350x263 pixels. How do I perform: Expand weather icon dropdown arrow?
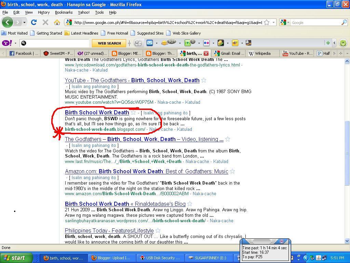click(x=179, y=43)
